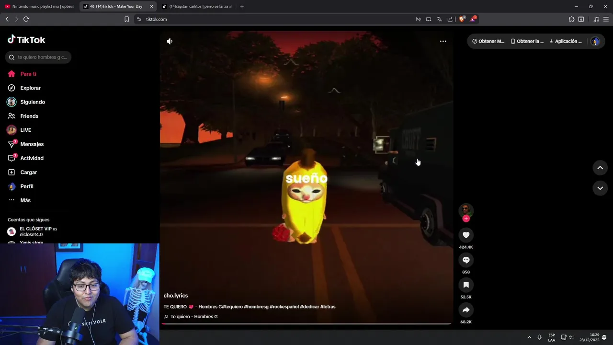Image resolution: width=613 pixels, height=345 pixels.
Task: Switch to the Nintendo music playlist tab
Action: 39,6
